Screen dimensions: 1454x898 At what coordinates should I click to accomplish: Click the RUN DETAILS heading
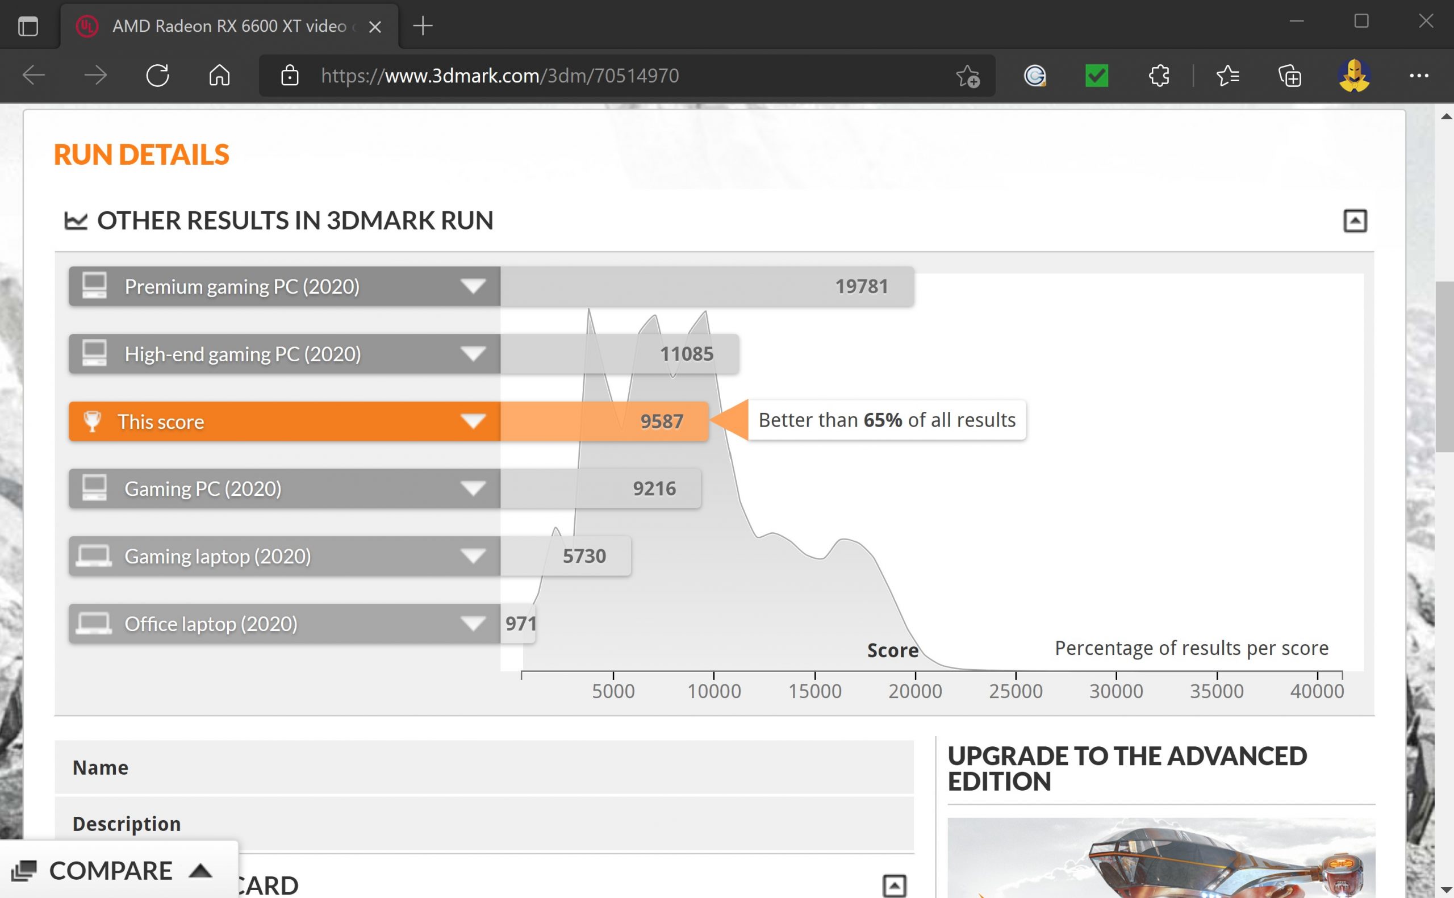pos(141,154)
